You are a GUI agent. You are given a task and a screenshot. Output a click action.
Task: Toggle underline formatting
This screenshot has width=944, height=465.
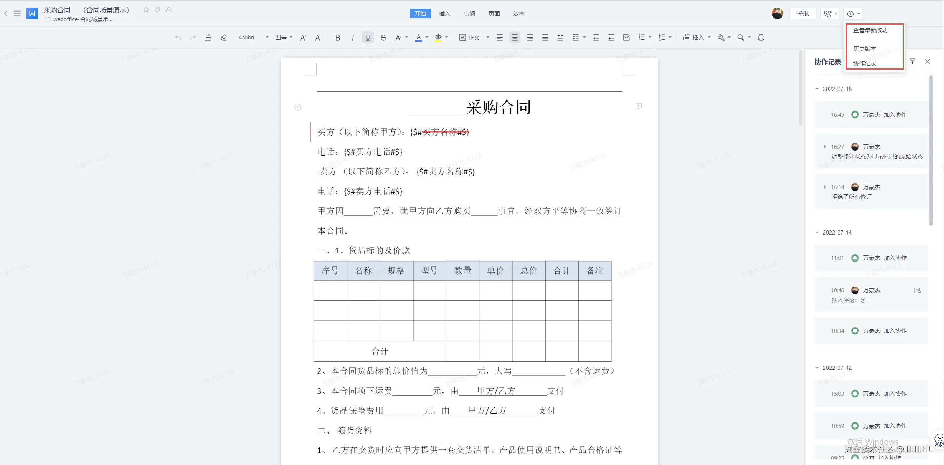(368, 37)
